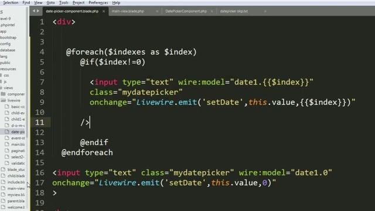Image resolution: width=375 pixels, height=211 pixels.
Task: Close datepicker bkp.txt tab
Action: (265, 11)
